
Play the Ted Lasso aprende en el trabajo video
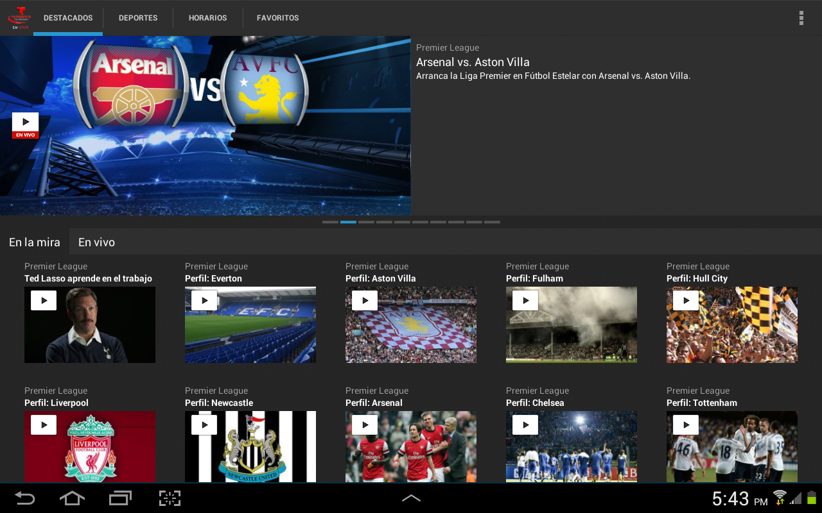pos(44,300)
